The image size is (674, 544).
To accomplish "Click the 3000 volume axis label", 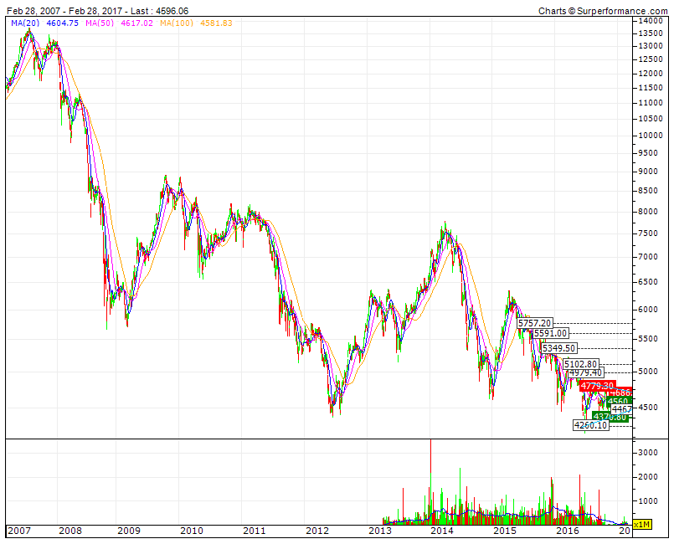I will [649, 452].
